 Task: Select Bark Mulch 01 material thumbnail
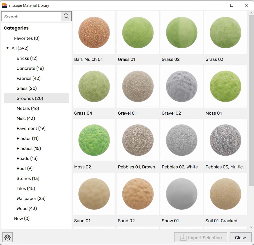point(94,32)
